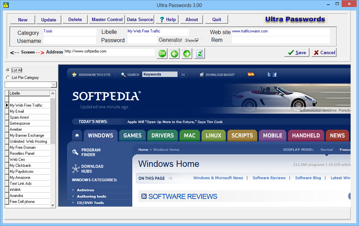Click the RSS feed icon beside Software Reviews
This screenshot has height=226, width=359.
tap(144, 196)
